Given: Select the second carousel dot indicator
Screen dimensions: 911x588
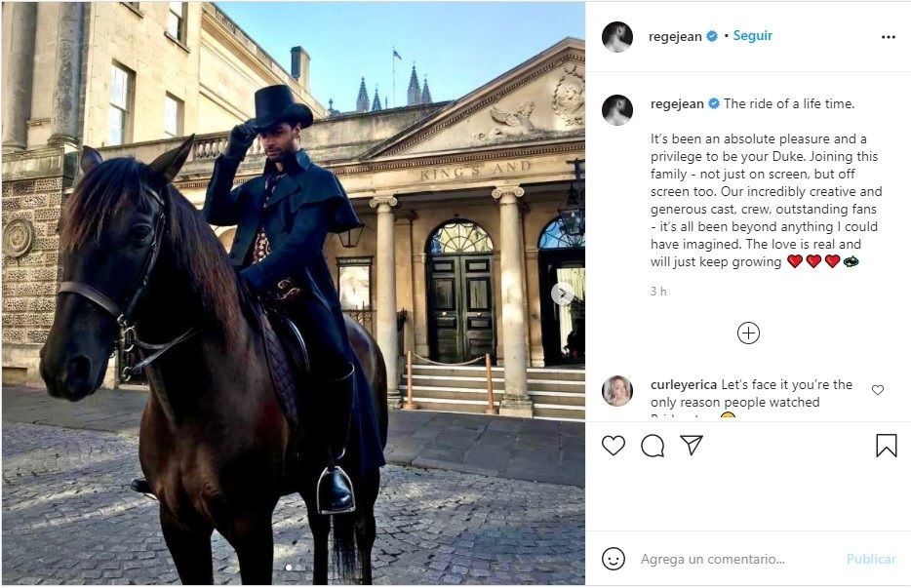Looking at the screenshot, I should (298, 568).
